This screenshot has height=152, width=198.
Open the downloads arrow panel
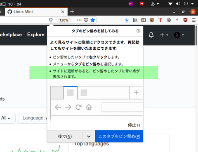coord(127,20)
